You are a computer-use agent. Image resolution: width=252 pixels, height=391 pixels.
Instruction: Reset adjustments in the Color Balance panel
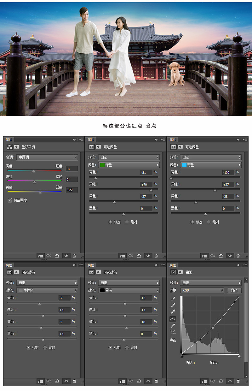(57, 256)
